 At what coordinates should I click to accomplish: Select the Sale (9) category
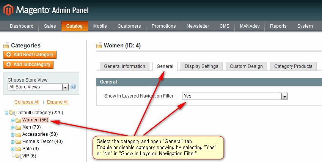[30, 149]
